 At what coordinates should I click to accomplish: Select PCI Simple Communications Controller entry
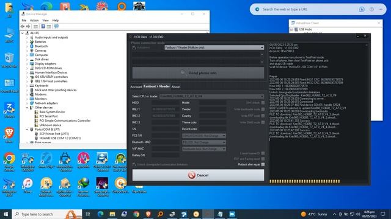click(x=65, y=120)
